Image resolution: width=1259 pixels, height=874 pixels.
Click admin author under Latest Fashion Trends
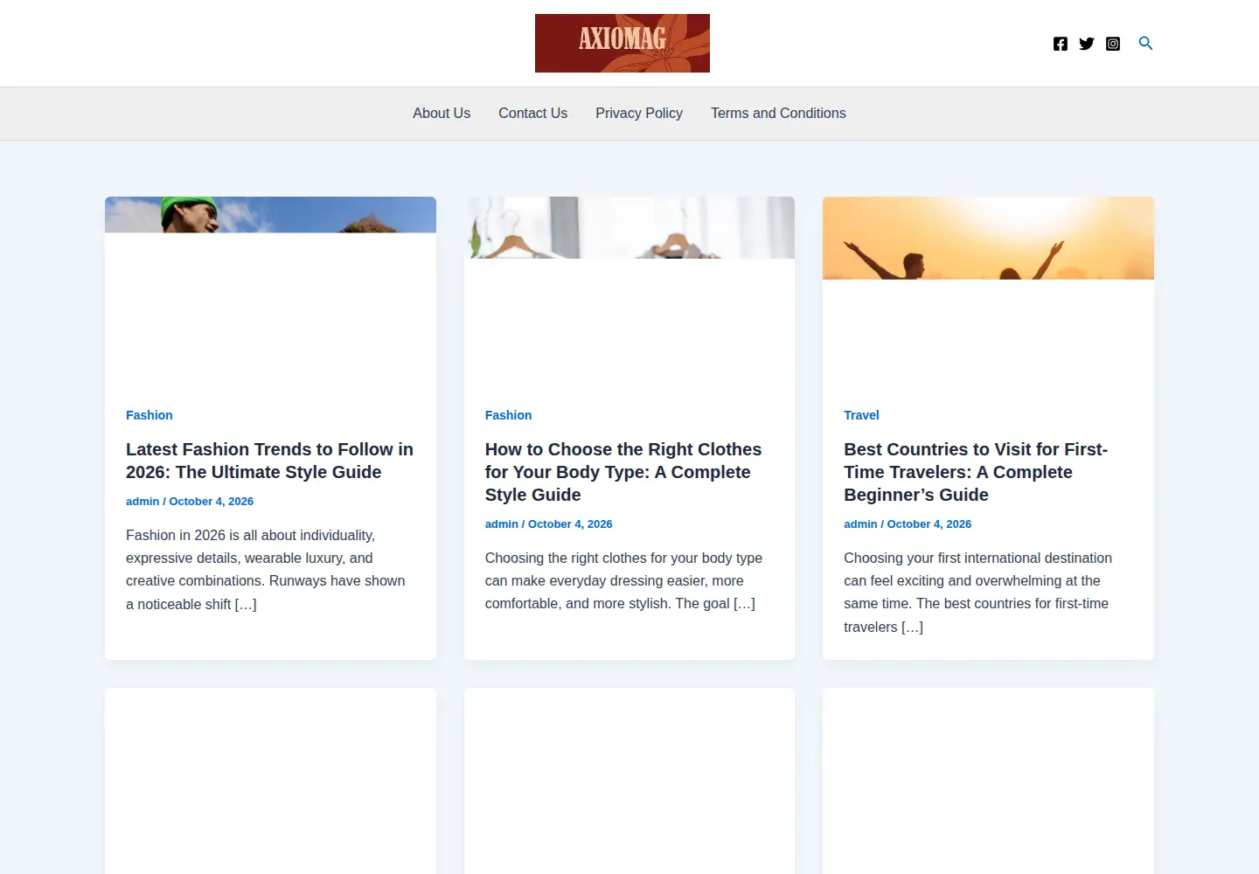pos(143,502)
